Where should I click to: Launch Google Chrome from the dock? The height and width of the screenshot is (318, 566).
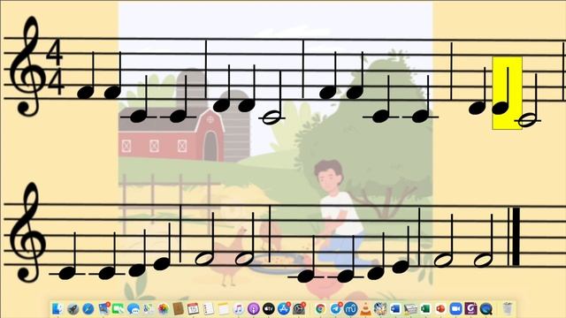(320, 309)
